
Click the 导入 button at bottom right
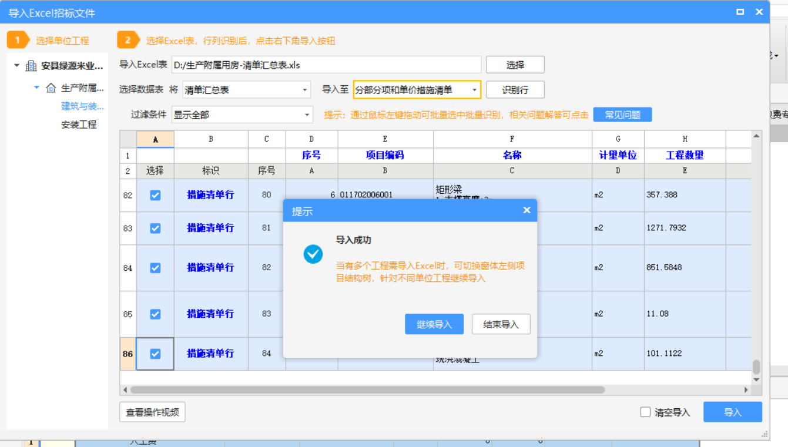click(733, 412)
